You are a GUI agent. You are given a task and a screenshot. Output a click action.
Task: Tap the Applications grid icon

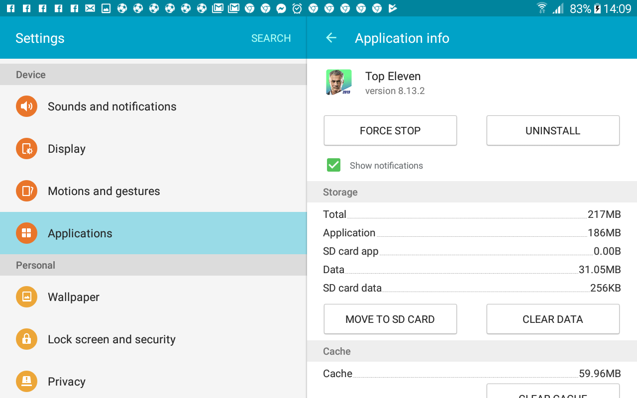[26, 233]
